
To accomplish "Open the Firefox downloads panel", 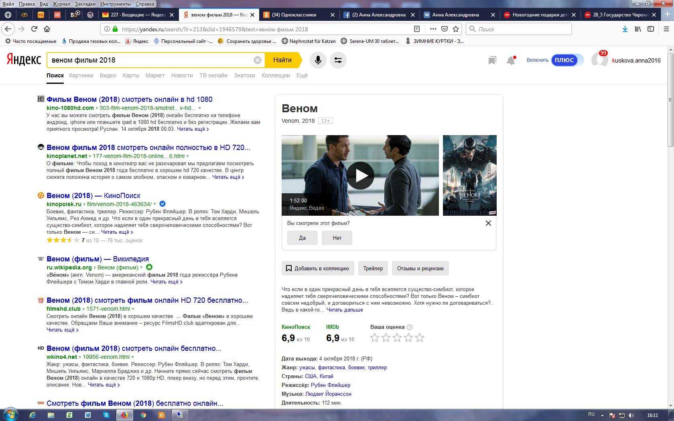I will [x=625, y=29].
